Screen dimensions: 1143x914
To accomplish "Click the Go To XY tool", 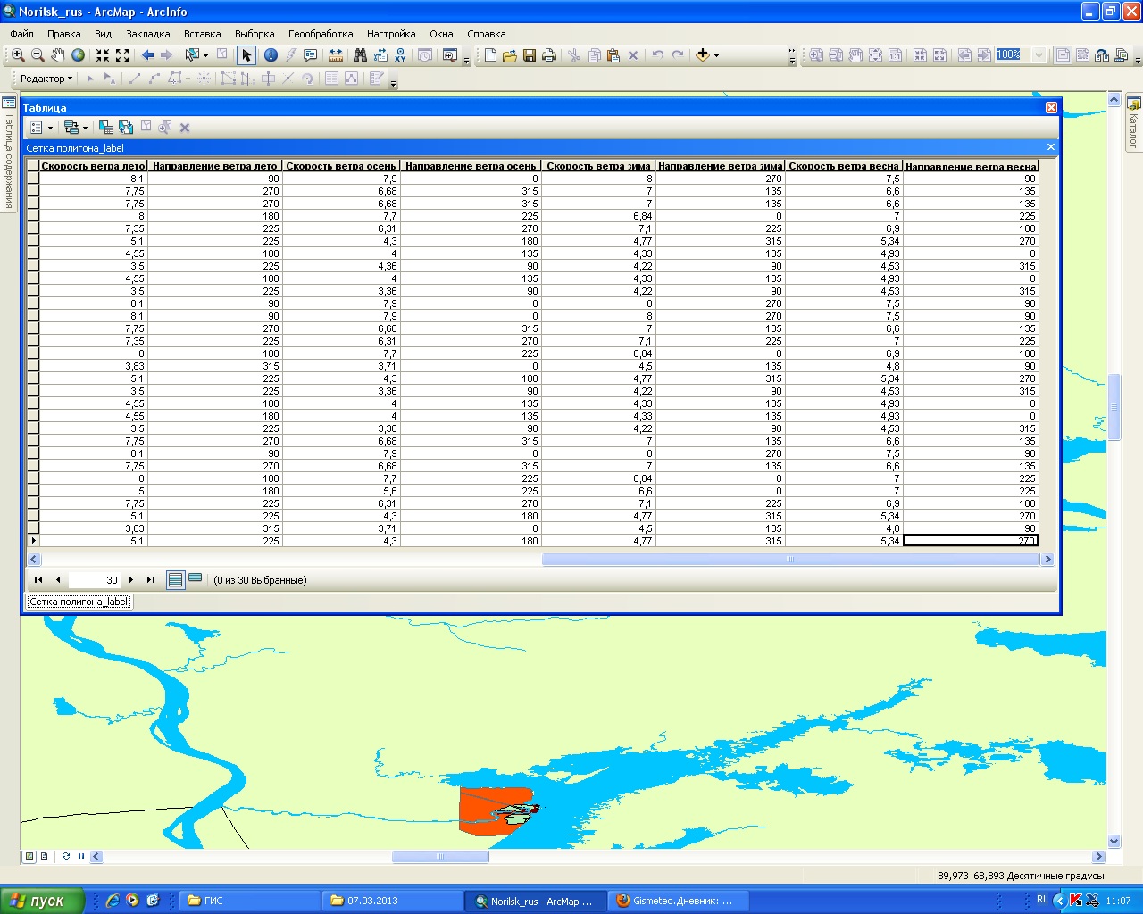I will coord(400,55).
